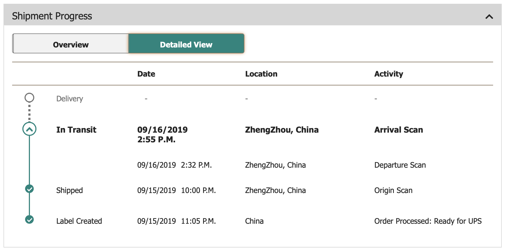Image resolution: width=512 pixels, height=248 pixels.
Task: Click the Shipped green checkmark icon
Action: point(29,189)
